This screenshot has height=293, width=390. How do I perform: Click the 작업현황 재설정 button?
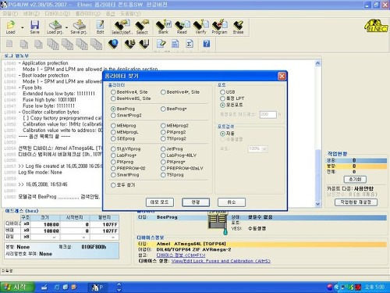[356, 202]
